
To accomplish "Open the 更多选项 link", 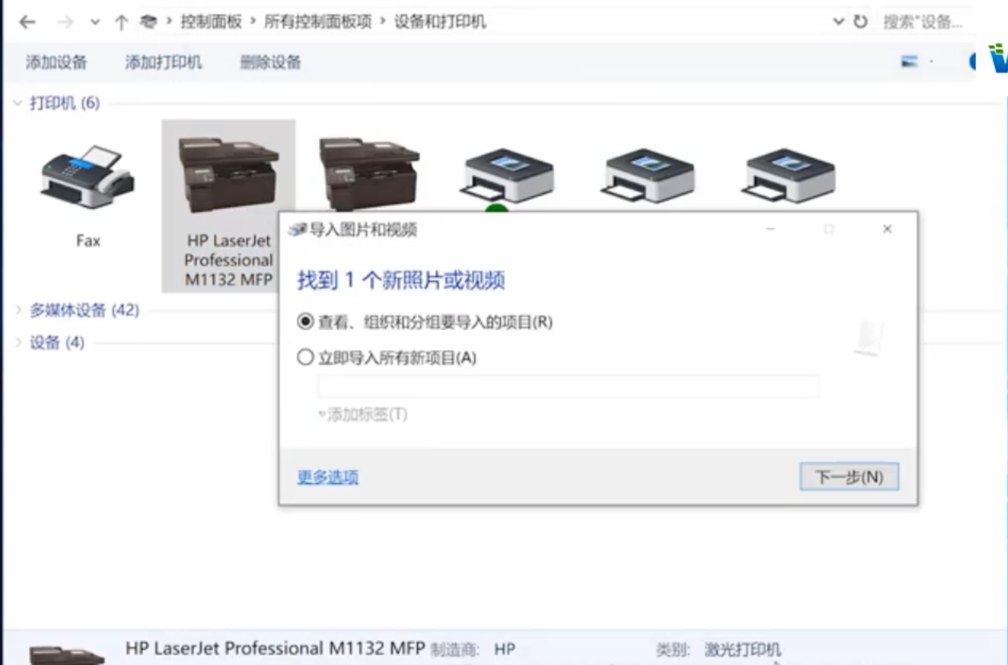I will click(x=328, y=477).
